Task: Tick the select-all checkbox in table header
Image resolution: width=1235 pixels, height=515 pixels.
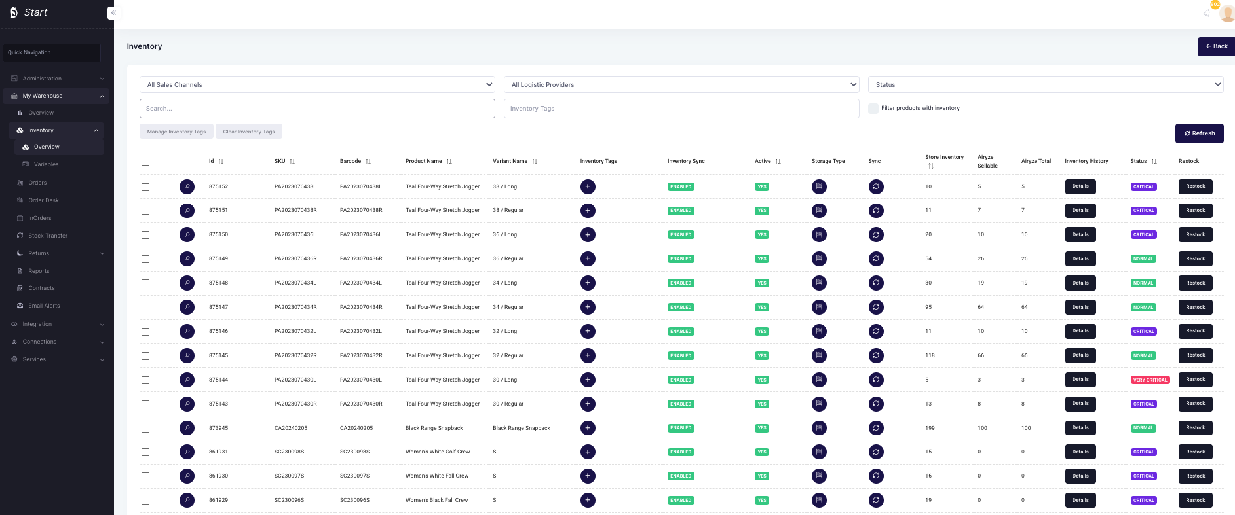Action: point(145,162)
